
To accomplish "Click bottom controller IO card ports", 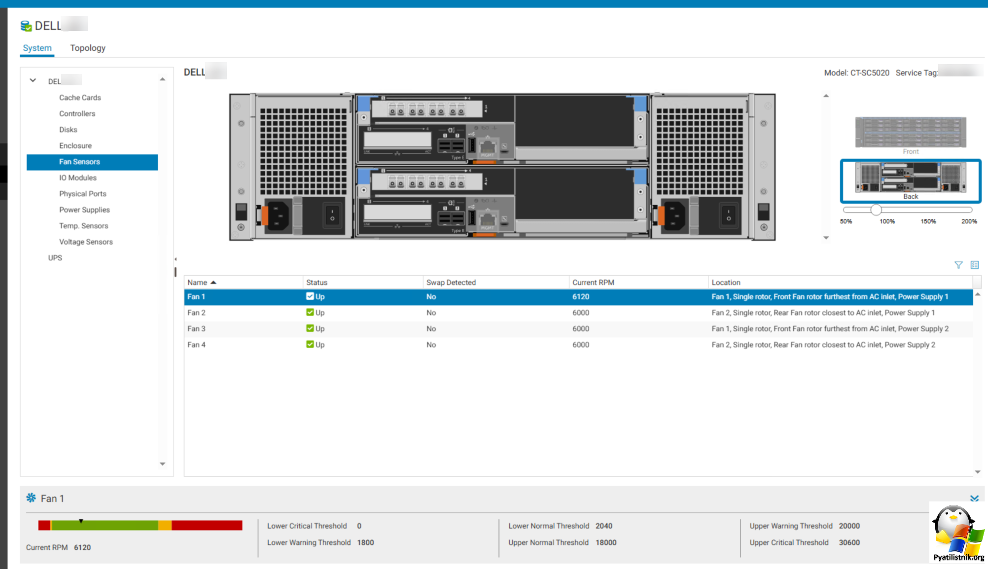I will [426, 182].
